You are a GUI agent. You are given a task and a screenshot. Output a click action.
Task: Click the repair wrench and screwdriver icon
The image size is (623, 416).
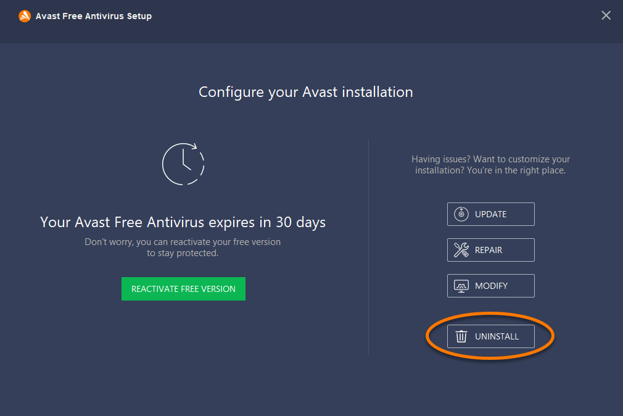(461, 250)
